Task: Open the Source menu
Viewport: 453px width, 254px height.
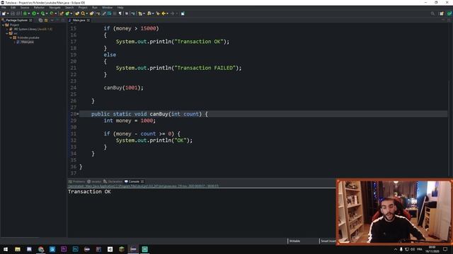Action: [x=25, y=8]
